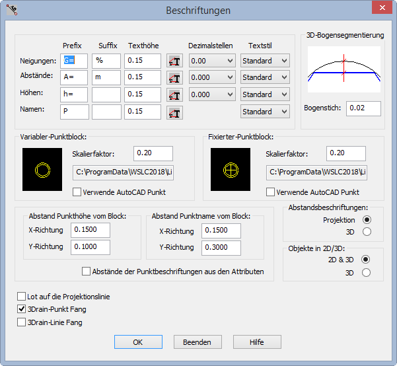Select 3D radio under Abstandsbeschriftungen
Screen dimensions: 397x366
point(367,231)
